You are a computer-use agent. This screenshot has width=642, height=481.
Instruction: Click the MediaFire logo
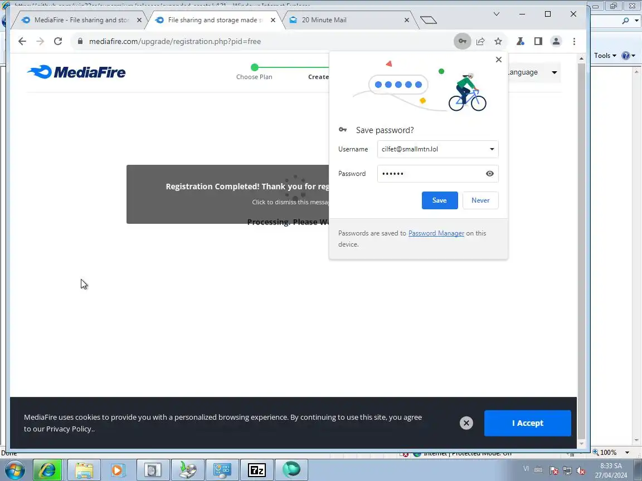pyautogui.click(x=76, y=72)
